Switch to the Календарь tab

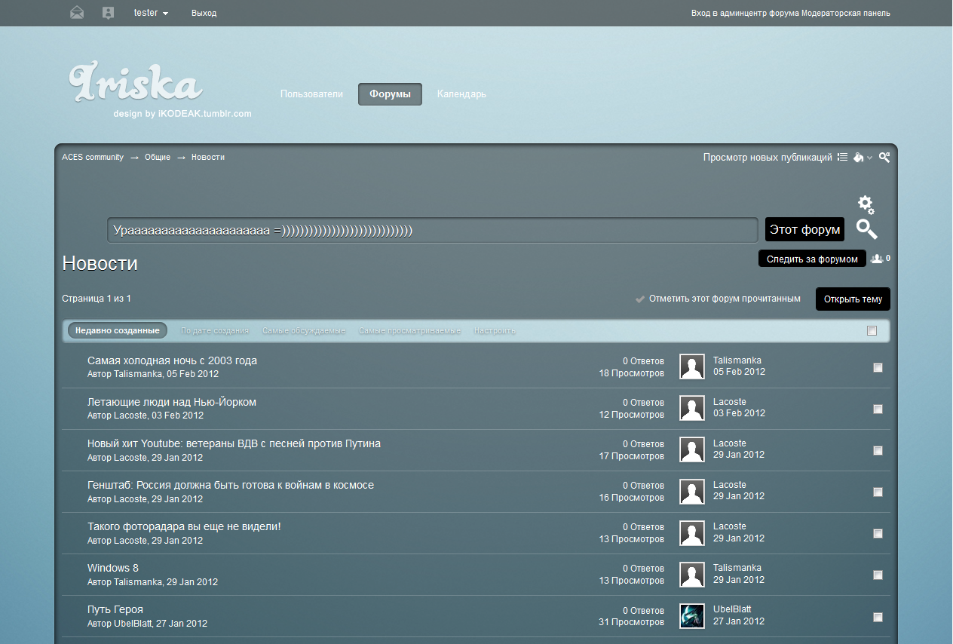[461, 94]
